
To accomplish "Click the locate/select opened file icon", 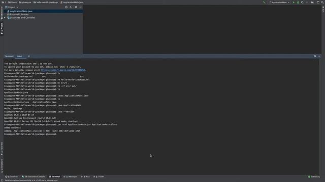I will pos(66,7).
